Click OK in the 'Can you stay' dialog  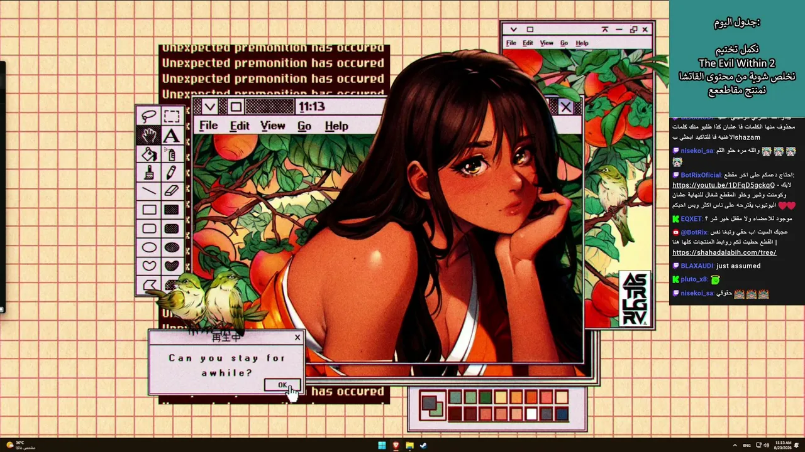[x=282, y=385]
